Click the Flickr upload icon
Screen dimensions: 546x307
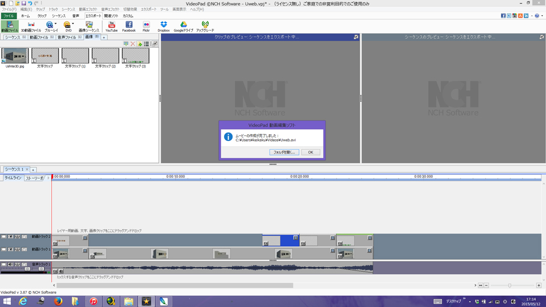pyautogui.click(x=146, y=26)
